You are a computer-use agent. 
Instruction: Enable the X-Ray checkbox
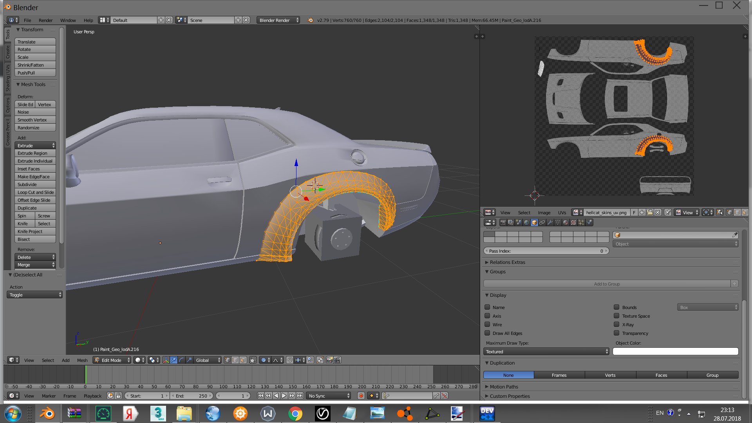[616, 324]
